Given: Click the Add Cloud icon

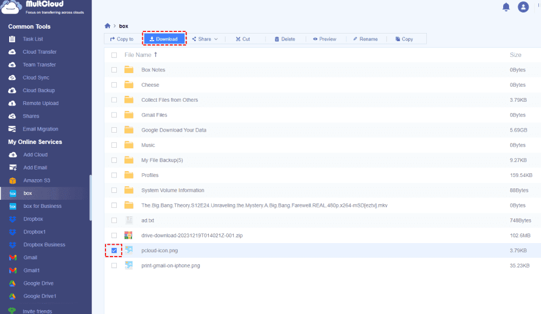Looking at the screenshot, I should [x=13, y=155].
